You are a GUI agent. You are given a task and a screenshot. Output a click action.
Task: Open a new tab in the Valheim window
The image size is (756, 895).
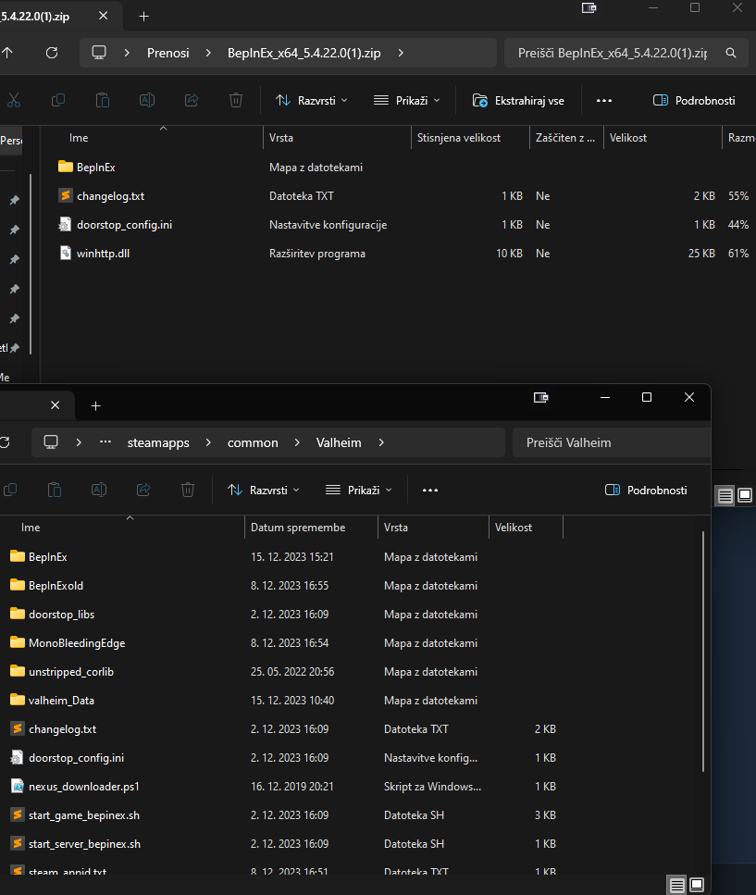point(95,405)
